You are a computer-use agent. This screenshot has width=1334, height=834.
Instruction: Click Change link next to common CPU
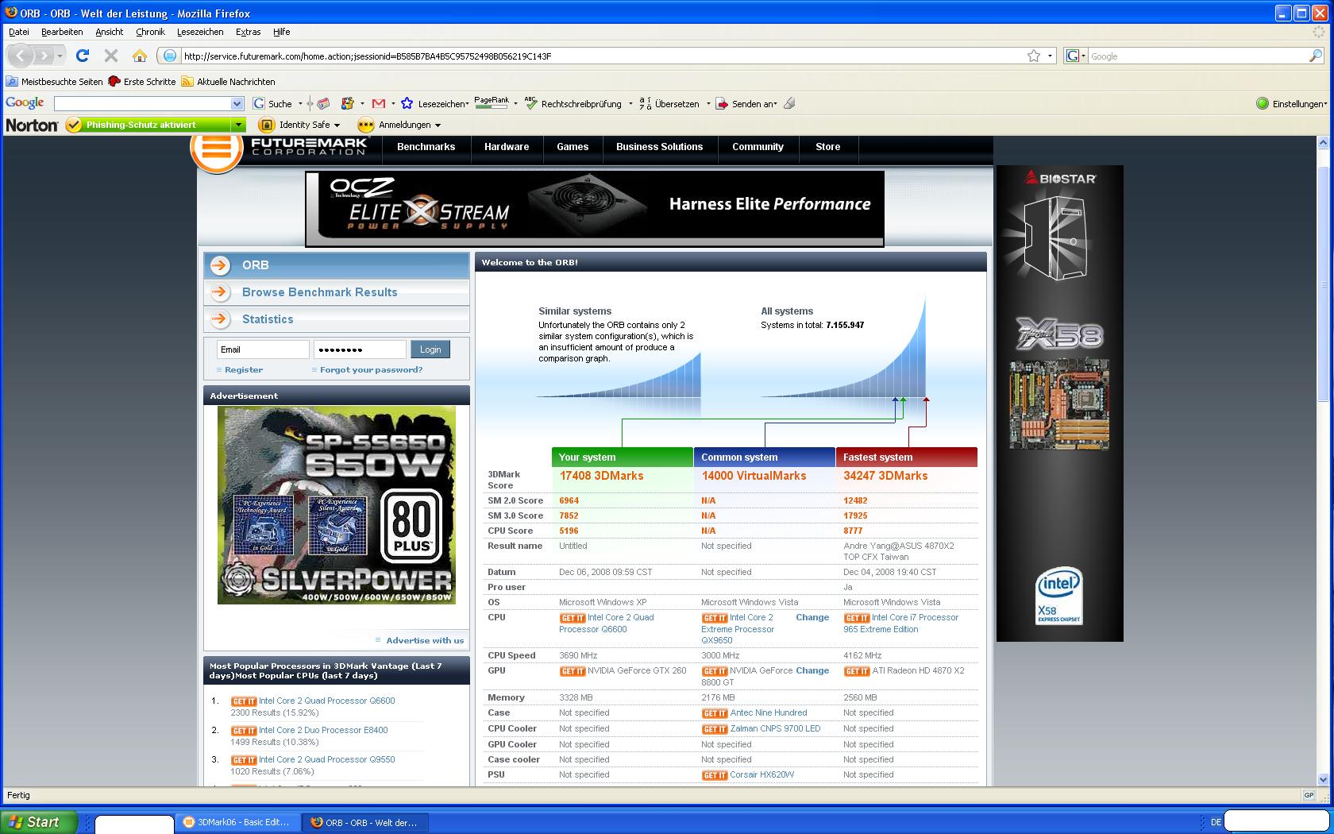812,618
